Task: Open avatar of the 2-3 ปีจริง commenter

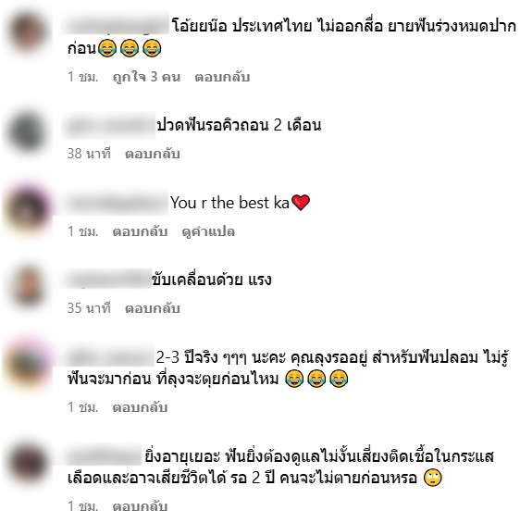Action: 28,364
